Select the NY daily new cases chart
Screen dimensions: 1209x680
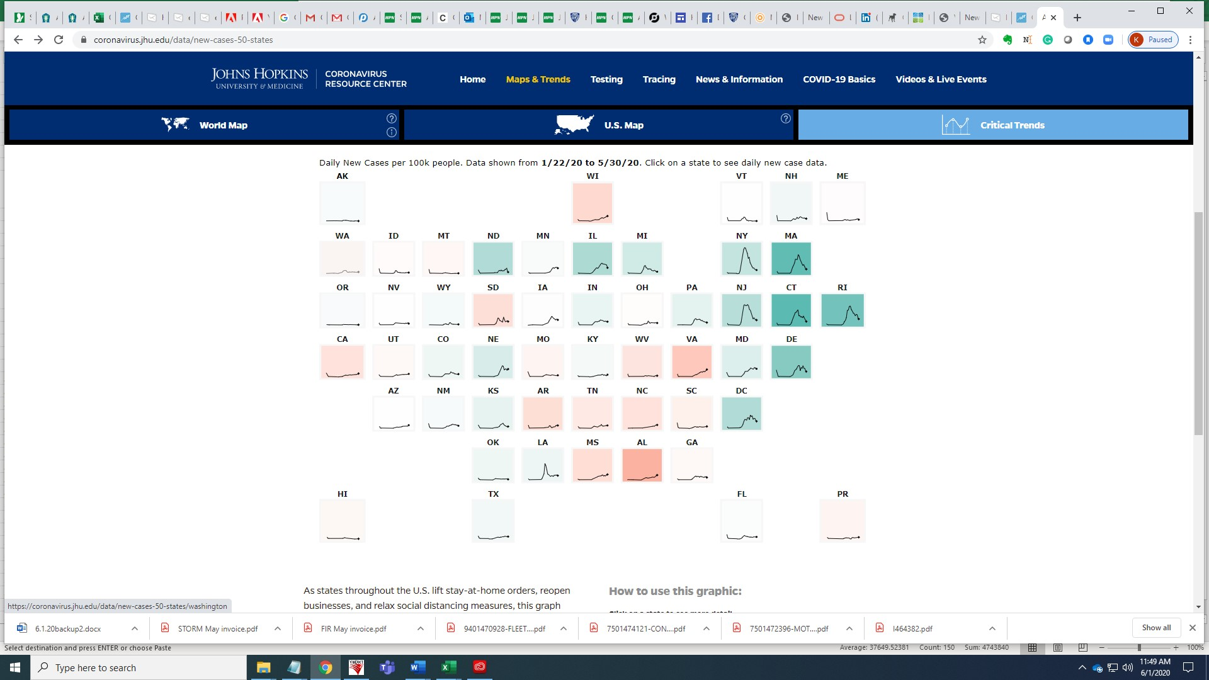[x=742, y=258]
